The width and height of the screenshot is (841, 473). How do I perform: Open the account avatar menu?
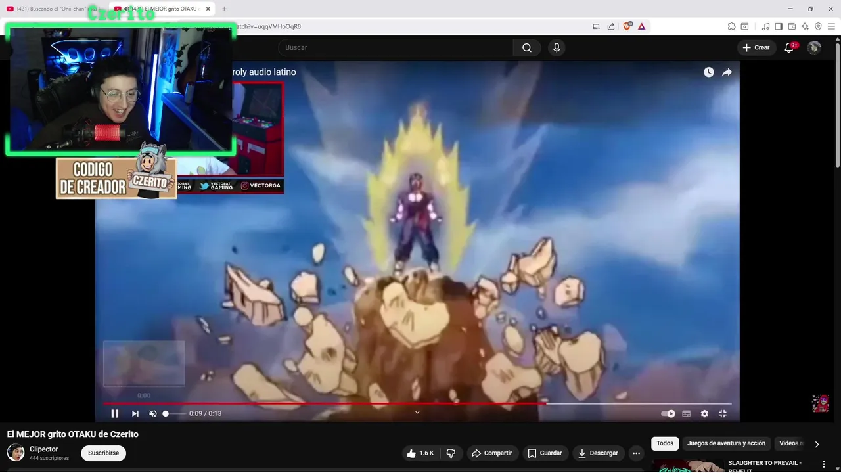(x=814, y=47)
